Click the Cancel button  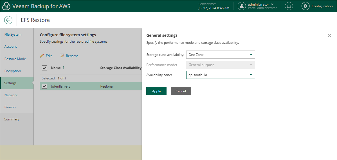coord(181,91)
